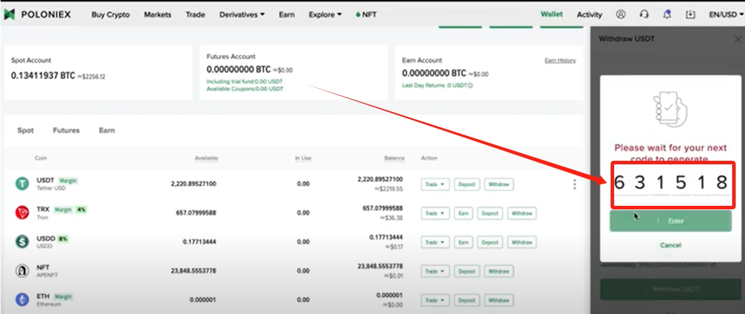This screenshot has width=745, height=314.
Task: Click the NFT coin icon
Action: tap(22, 271)
